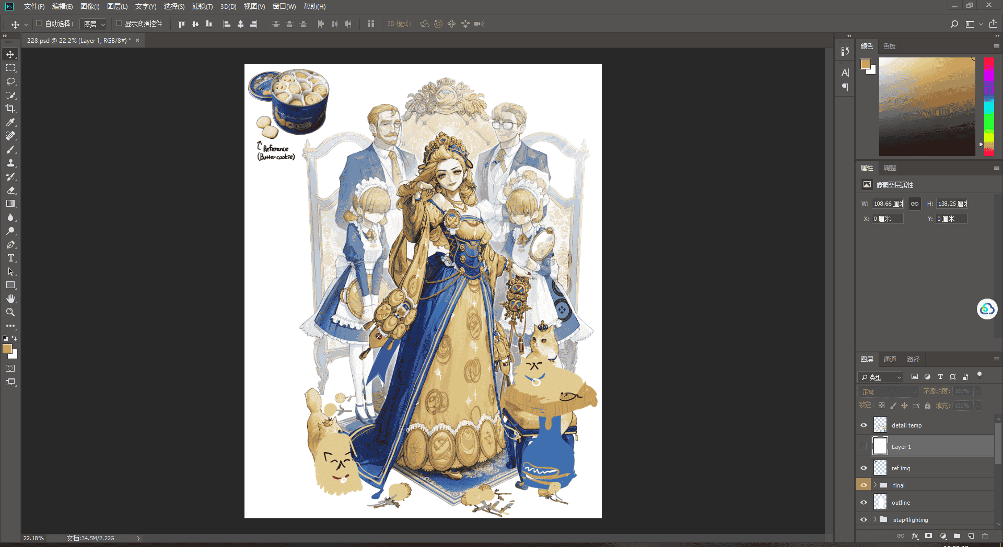Select the Pen tool
The width and height of the screenshot is (1003, 547).
coord(10,244)
